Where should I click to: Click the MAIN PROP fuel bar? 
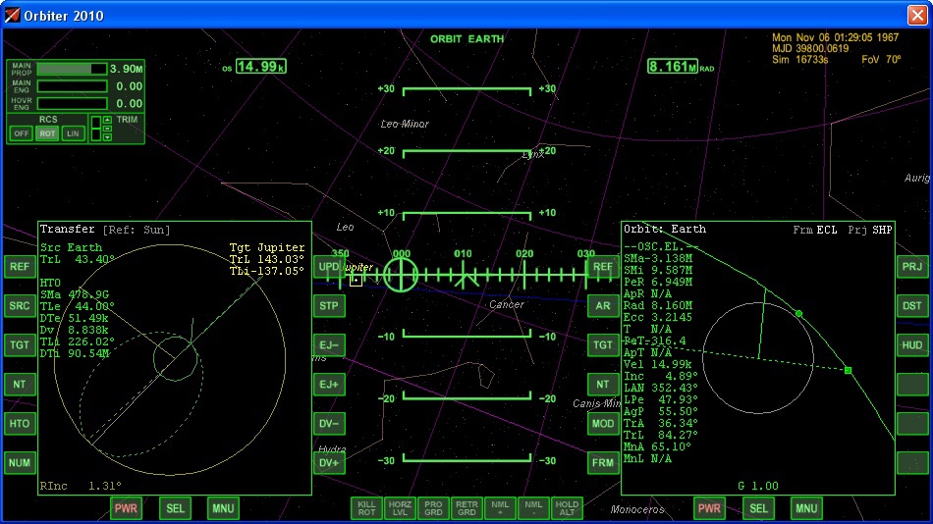72,69
